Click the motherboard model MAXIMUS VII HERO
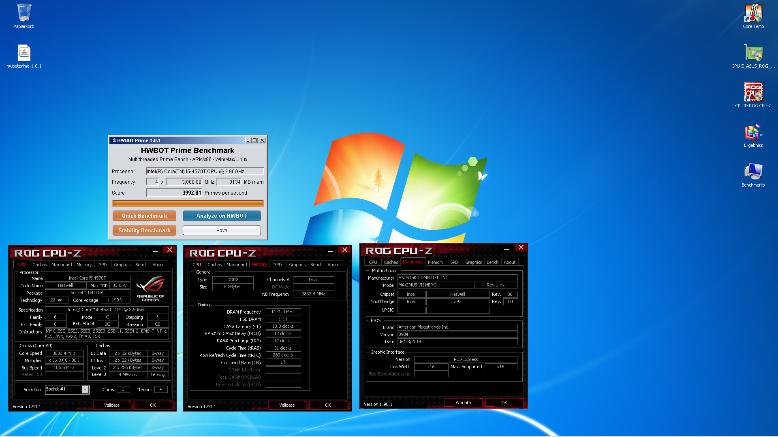The width and height of the screenshot is (778, 437). 436,285
